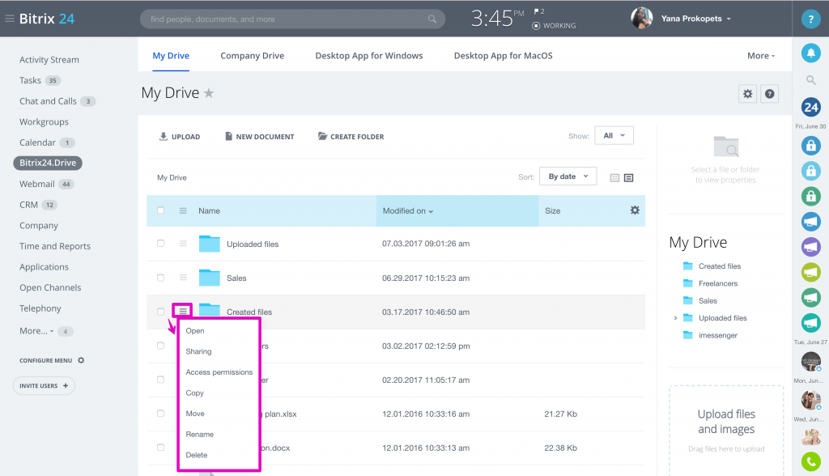Click the Delete option in the context menu

[197, 455]
